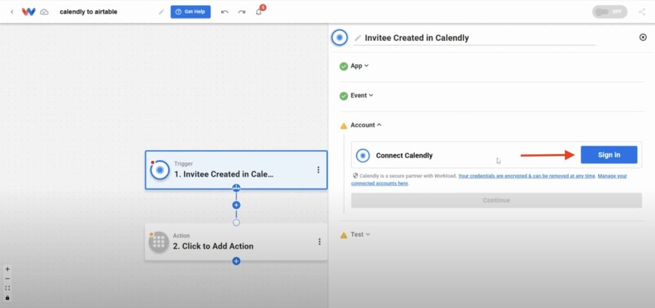Expand the Event section
Viewport: 655px width, 308px height.
click(362, 95)
